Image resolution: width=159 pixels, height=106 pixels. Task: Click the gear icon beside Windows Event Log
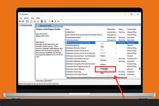click(x=66, y=72)
